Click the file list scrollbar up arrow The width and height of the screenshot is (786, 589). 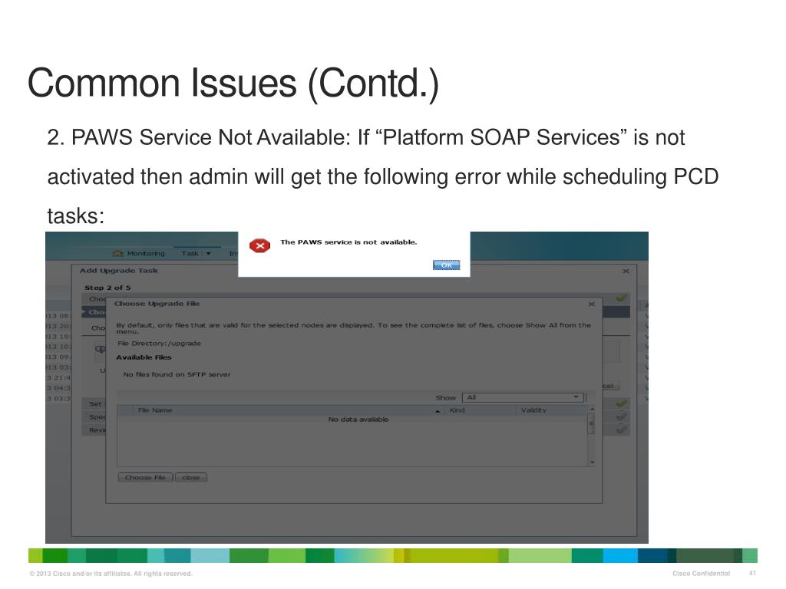click(x=592, y=410)
